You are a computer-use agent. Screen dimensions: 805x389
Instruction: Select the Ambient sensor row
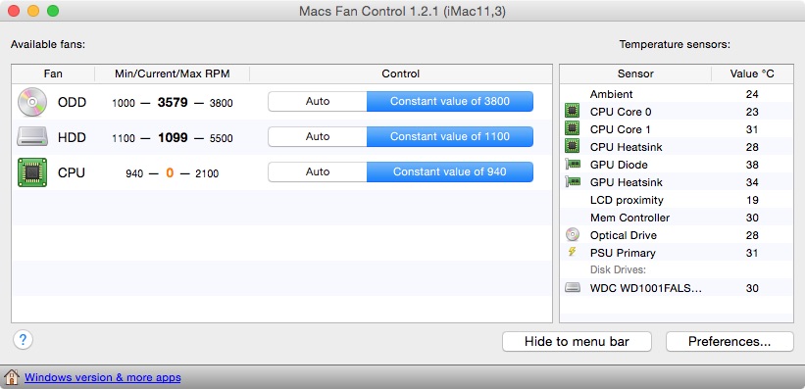(x=677, y=94)
